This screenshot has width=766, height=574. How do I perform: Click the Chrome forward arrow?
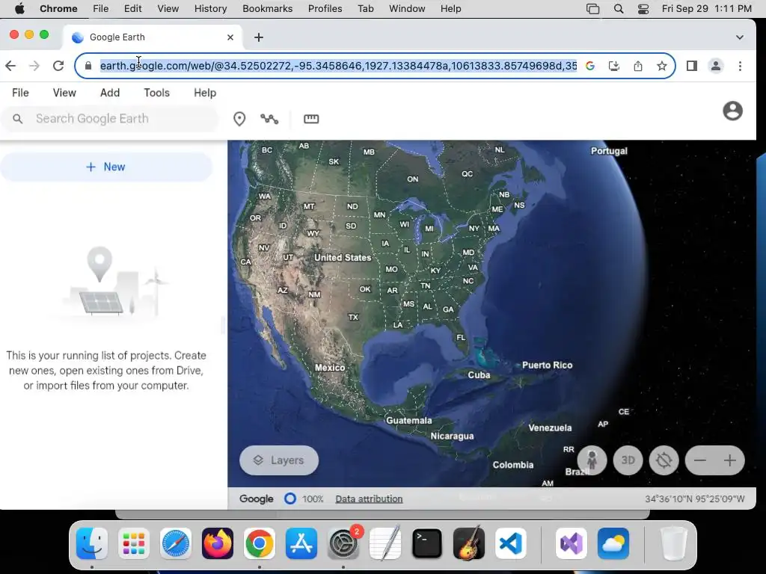click(34, 66)
